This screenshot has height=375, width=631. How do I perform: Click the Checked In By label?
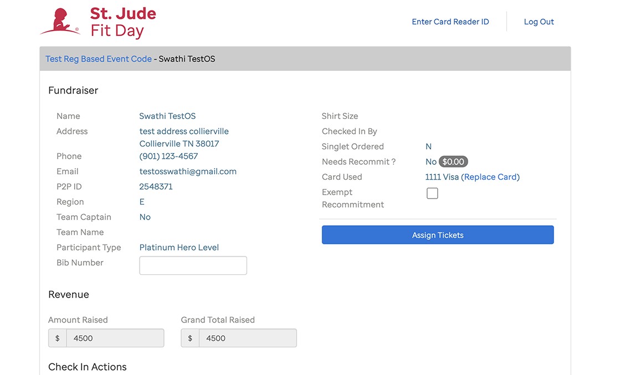point(350,132)
